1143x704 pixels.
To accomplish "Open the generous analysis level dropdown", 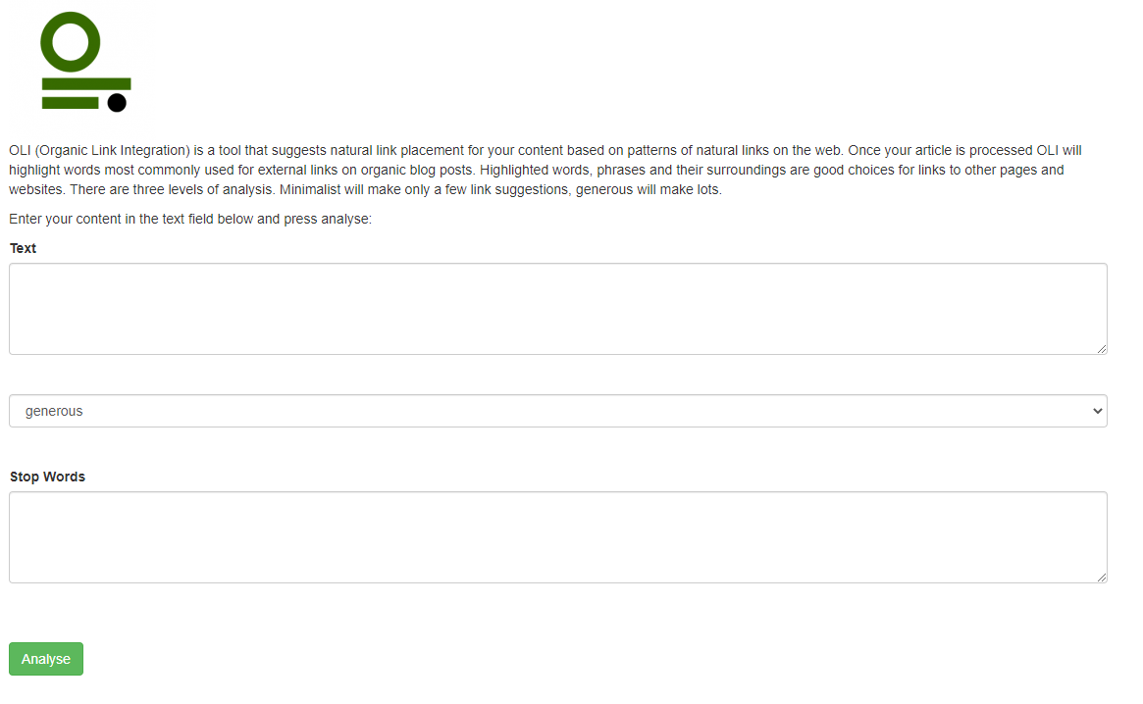I will [557, 411].
